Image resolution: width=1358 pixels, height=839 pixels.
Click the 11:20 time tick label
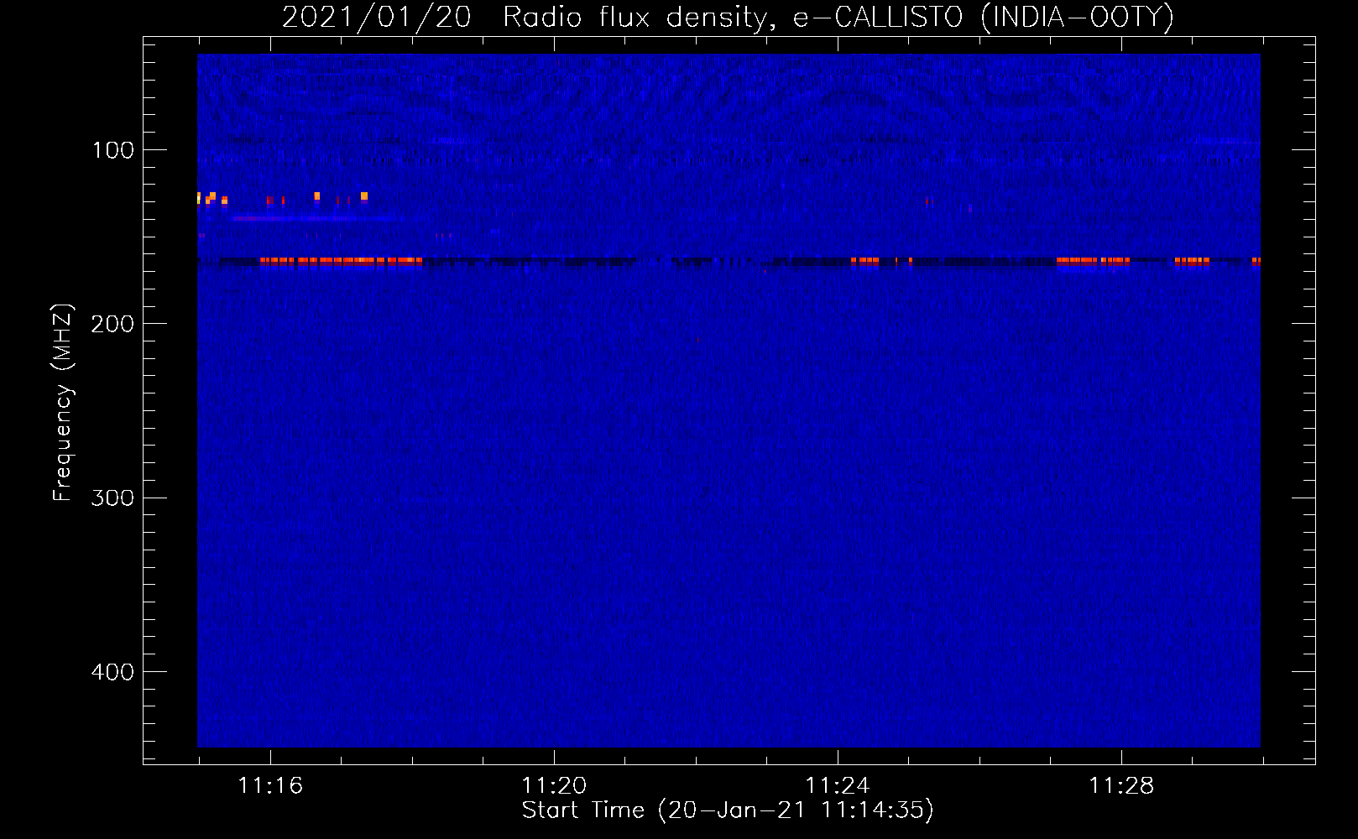[x=554, y=786]
